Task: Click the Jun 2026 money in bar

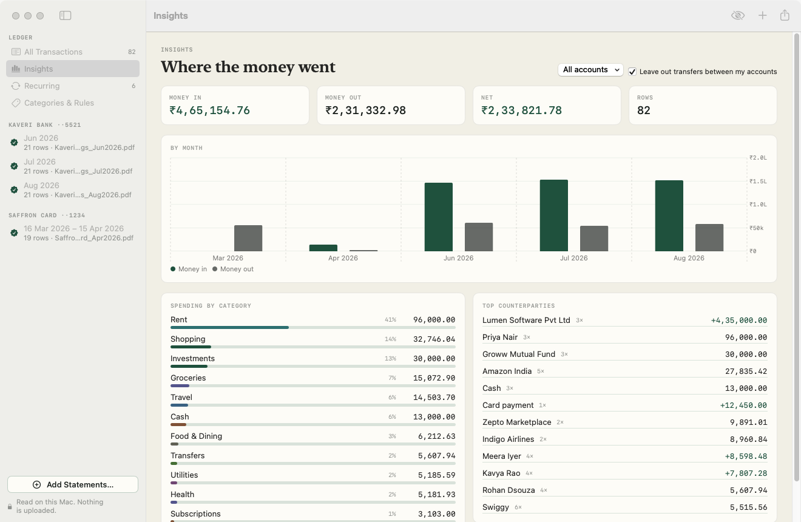Action: point(439,217)
